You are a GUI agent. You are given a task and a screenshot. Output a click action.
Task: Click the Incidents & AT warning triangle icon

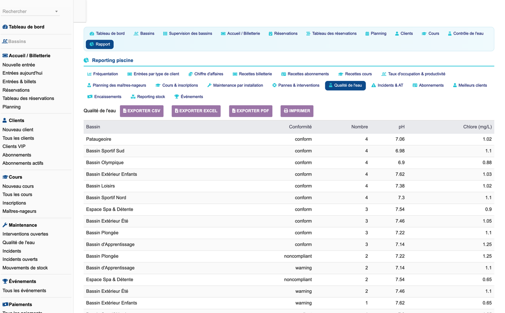pos(374,86)
